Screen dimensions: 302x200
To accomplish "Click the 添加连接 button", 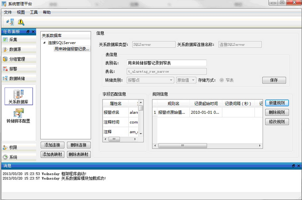I will [x=52, y=145].
